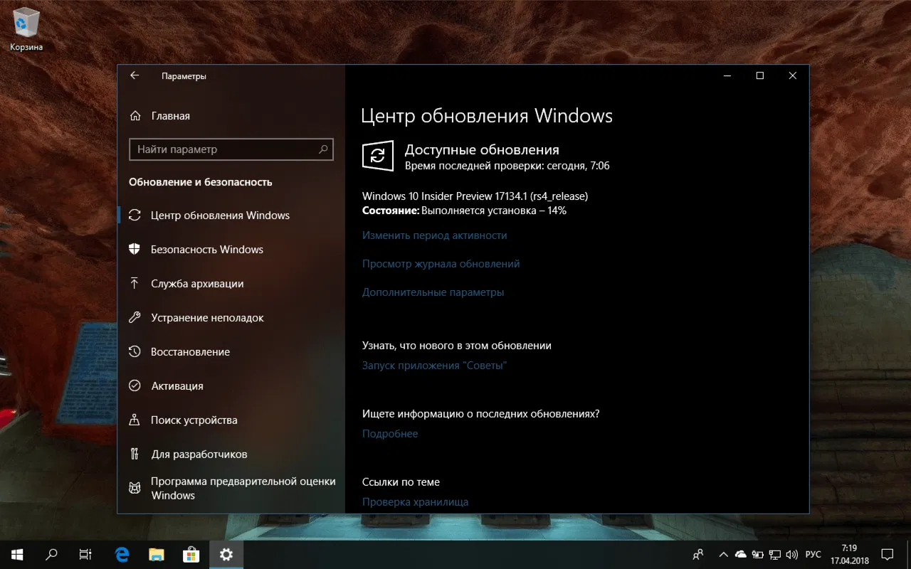Open the Action Center notifications icon
Image resolution: width=911 pixels, height=569 pixels.
888,554
